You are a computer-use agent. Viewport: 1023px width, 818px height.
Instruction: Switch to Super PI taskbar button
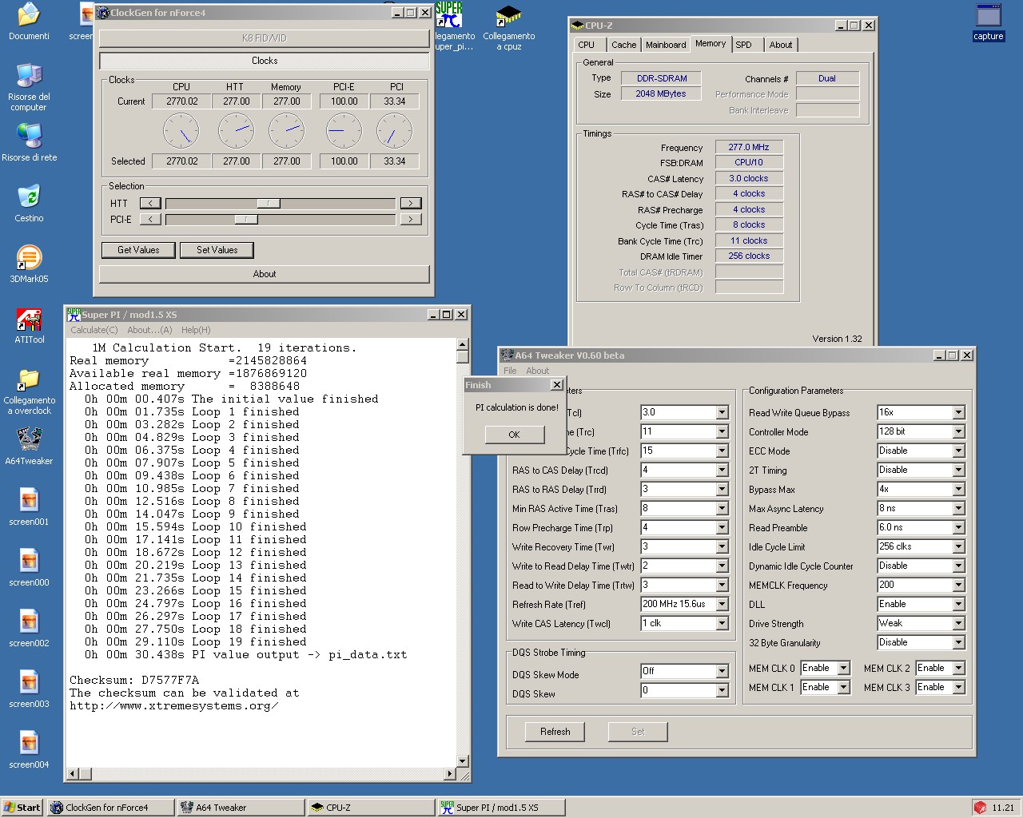pyautogui.click(x=501, y=808)
